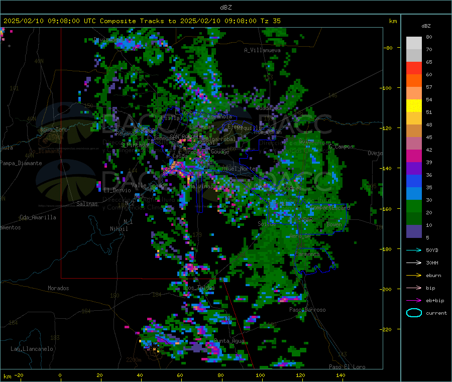Click the N_1 map label
The height and width of the screenshot is (382, 452).
tap(128, 221)
